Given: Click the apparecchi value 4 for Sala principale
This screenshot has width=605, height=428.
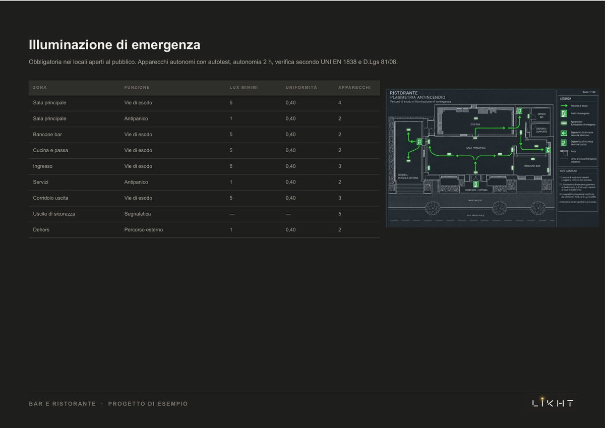Looking at the screenshot, I should click(340, 103).
